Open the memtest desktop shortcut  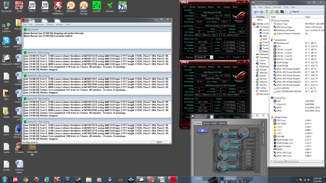[x=110, y=7]
